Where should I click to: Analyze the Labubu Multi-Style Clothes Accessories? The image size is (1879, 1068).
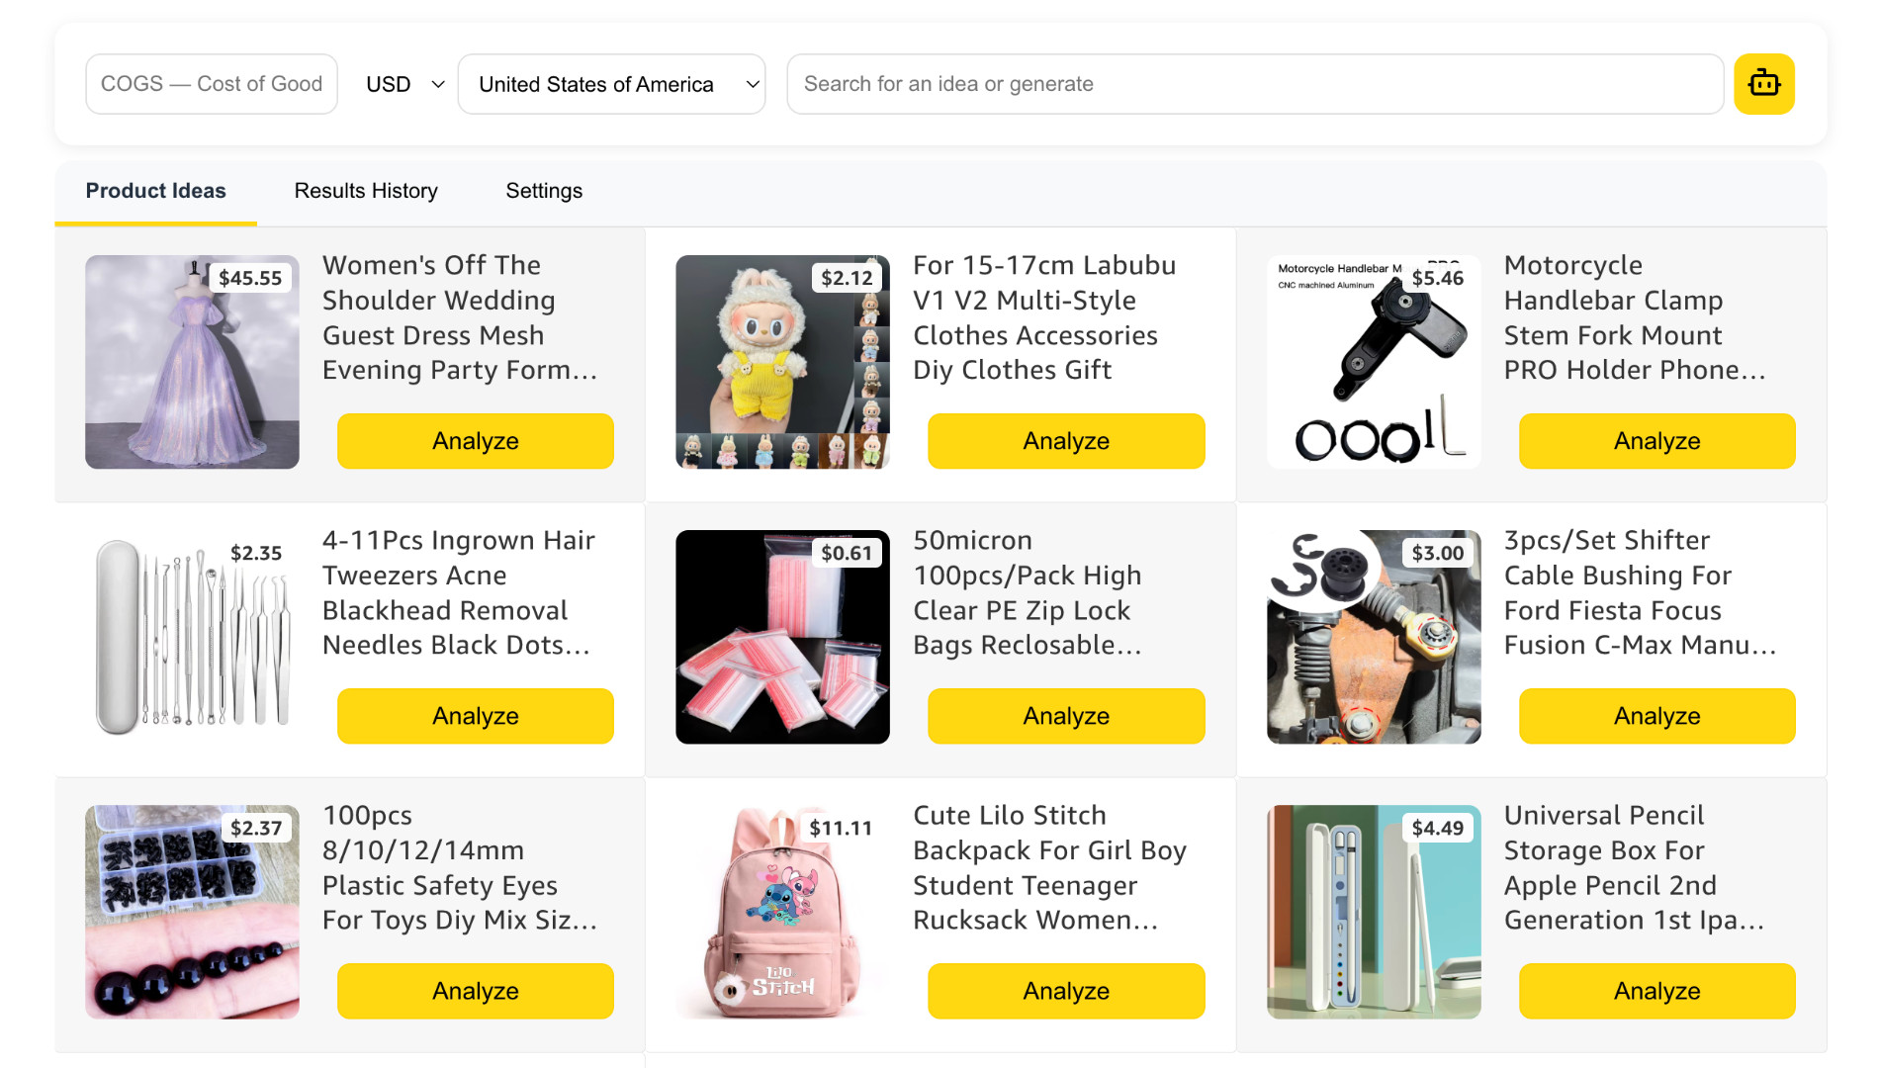tap(1065, 441)
